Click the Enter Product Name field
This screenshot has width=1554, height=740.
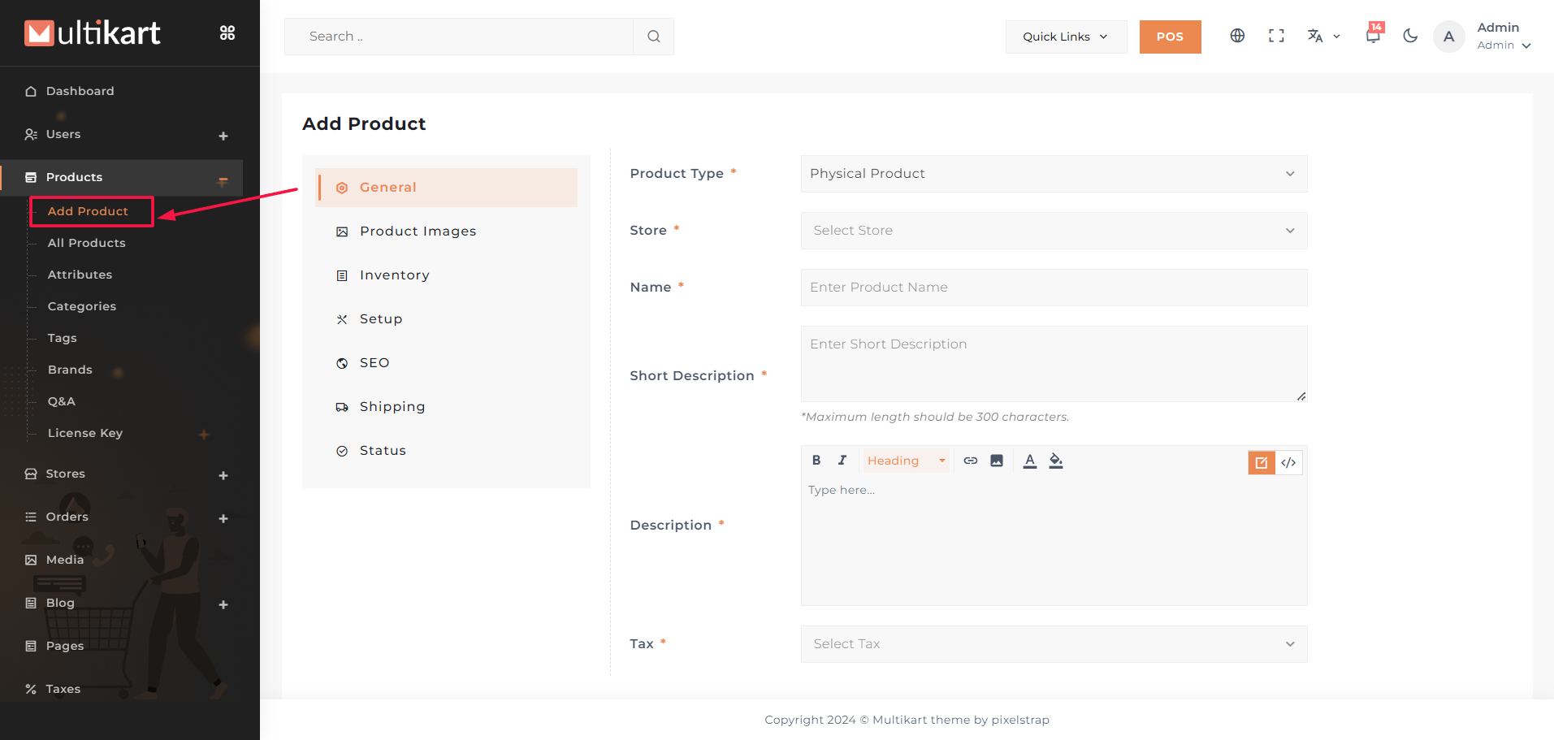pos(1054,288)
